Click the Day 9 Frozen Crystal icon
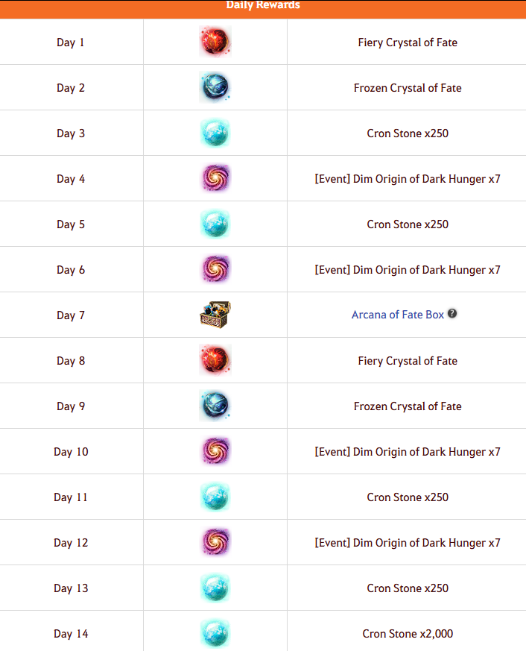The image size is (526, 651). pos(215,406)
